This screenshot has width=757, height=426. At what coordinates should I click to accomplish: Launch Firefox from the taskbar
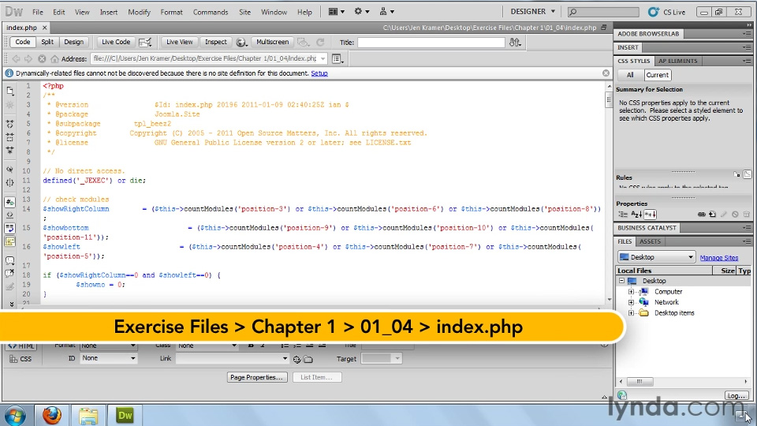coord(52,415)
